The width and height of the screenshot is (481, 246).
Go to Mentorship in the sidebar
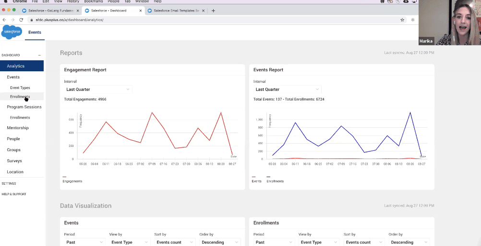click(x=18, y=128)
